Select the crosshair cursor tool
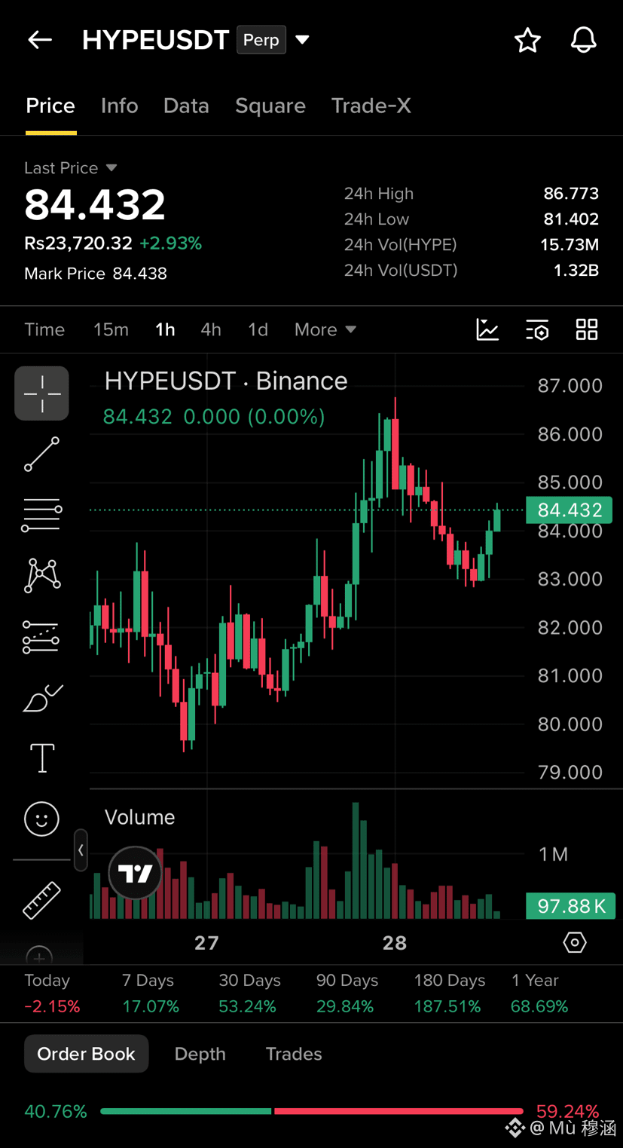The height and width of the screenshot is (1148, 623). coord(41,393)
